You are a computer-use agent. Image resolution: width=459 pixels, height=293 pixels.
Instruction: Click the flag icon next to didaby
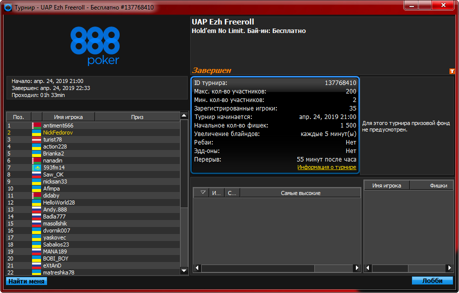pyautogui.click(x=37, y=195)
